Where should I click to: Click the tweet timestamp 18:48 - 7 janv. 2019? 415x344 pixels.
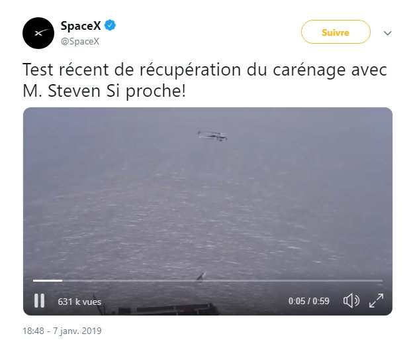pos(62,331)
